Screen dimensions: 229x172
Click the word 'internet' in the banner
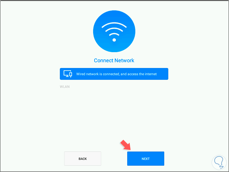coord(150,74)
